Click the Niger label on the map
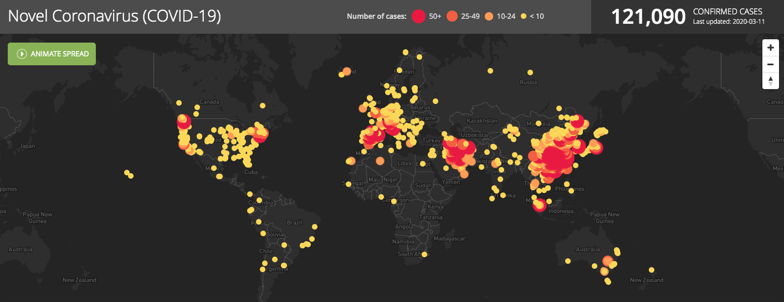 coord(391,179)
